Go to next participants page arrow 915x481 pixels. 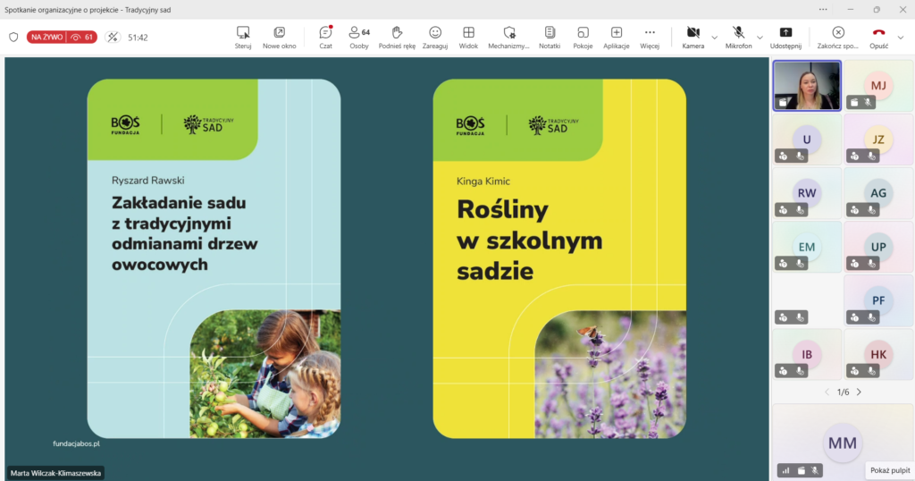859,392
